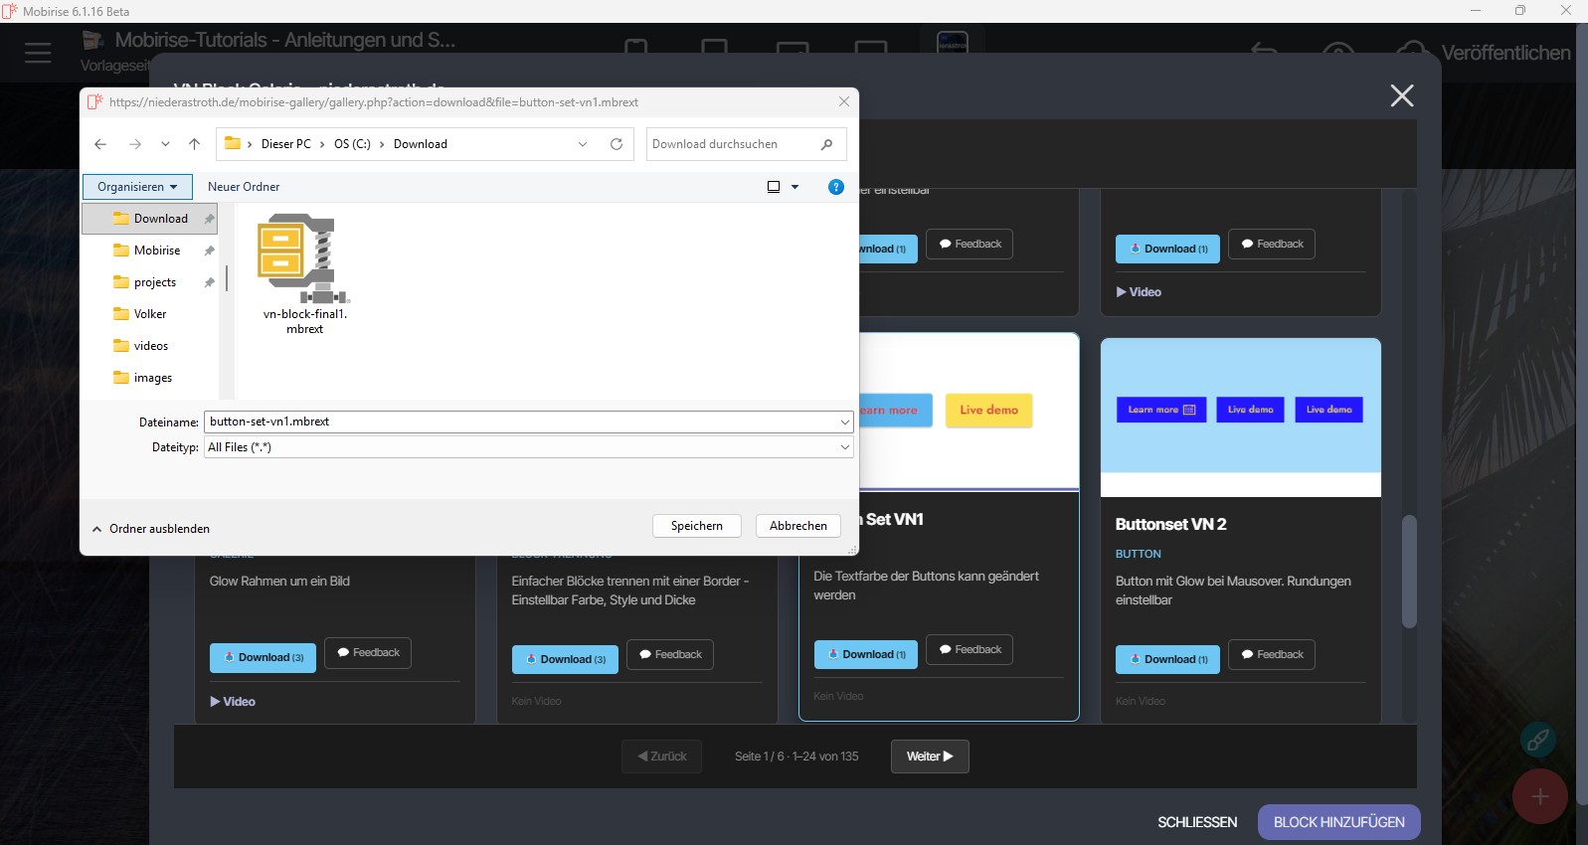Open the Organisieren menu
The width and height of the screenshot is (1588, 845).
[x=137, y=187]
